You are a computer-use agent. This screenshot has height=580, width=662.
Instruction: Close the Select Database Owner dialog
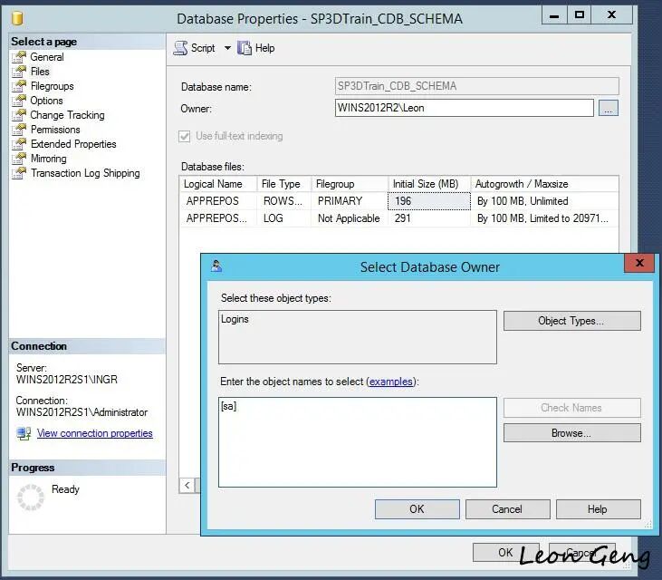tap(639, 263)
